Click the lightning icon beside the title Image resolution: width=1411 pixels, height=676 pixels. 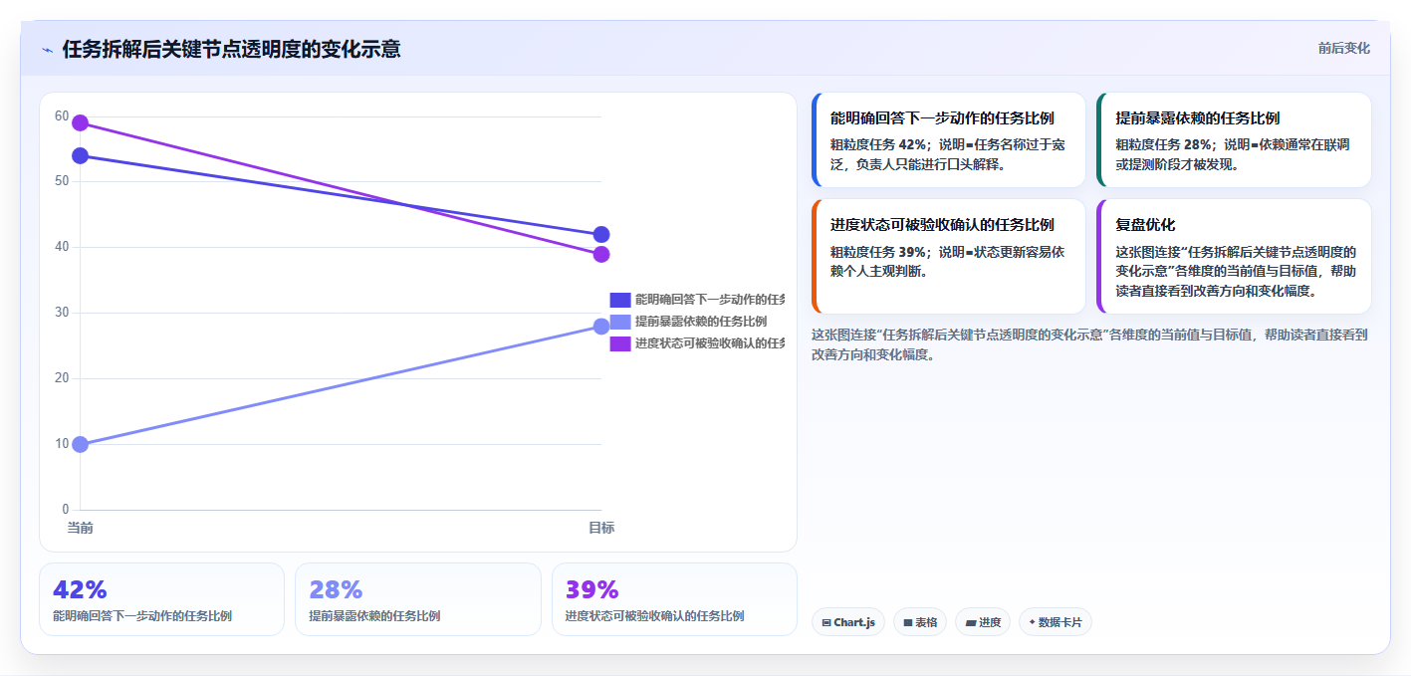47,50
